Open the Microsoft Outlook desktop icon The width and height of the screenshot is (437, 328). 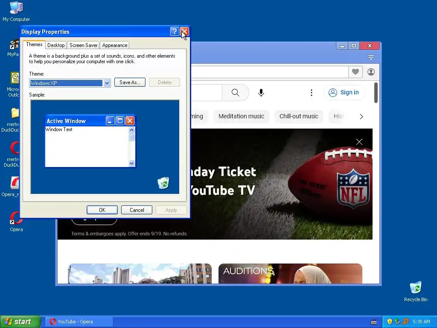tap(13, 84)
